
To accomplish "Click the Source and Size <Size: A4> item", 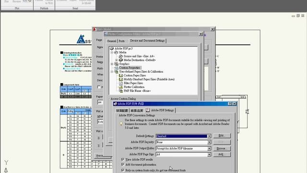I will click(139, 56).
